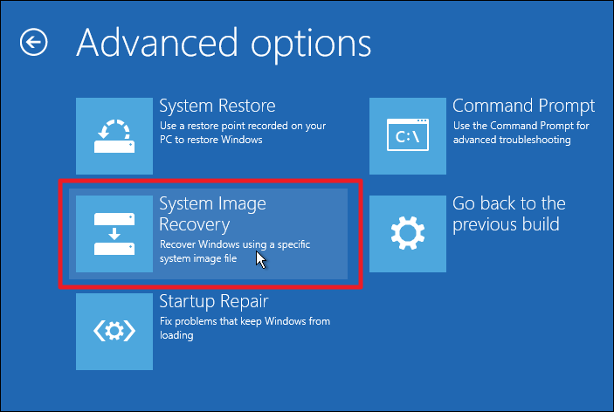
Task: Click 'Fix problems that keep Windows' description
Action: (x=245, y=328)
